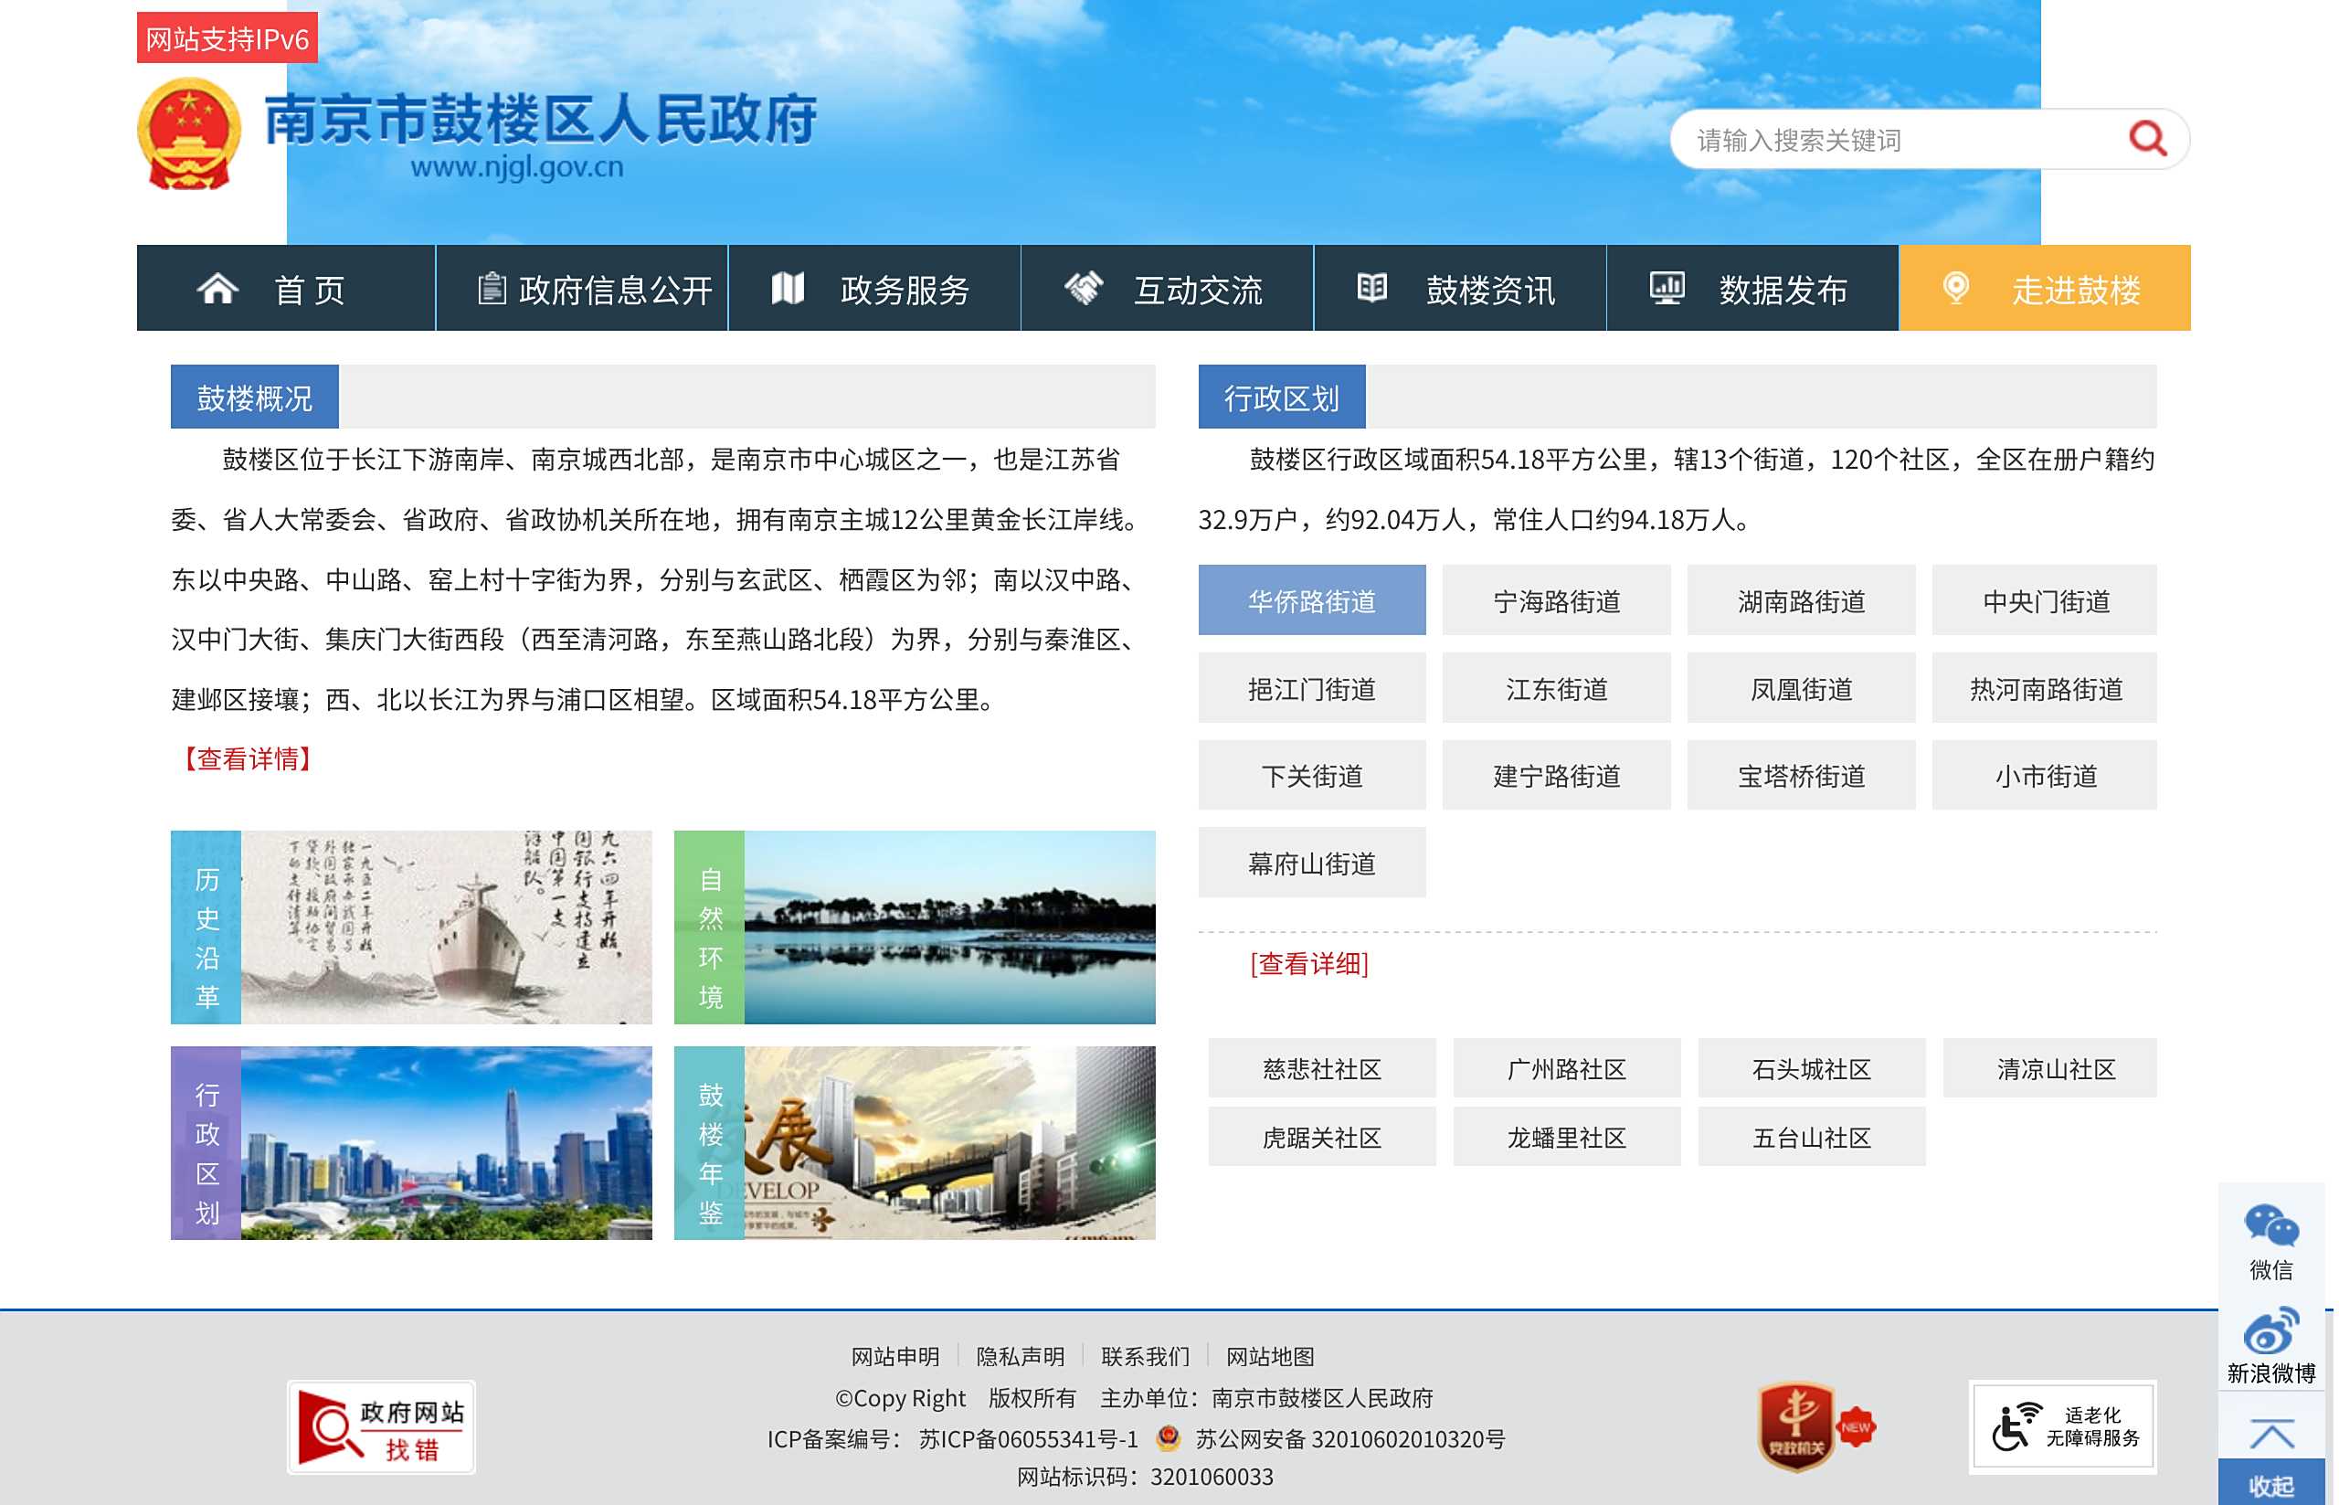Go to the 数据发布 menu
The height and width of the screenshot is (1505, 2339).
coord(1755,290)
